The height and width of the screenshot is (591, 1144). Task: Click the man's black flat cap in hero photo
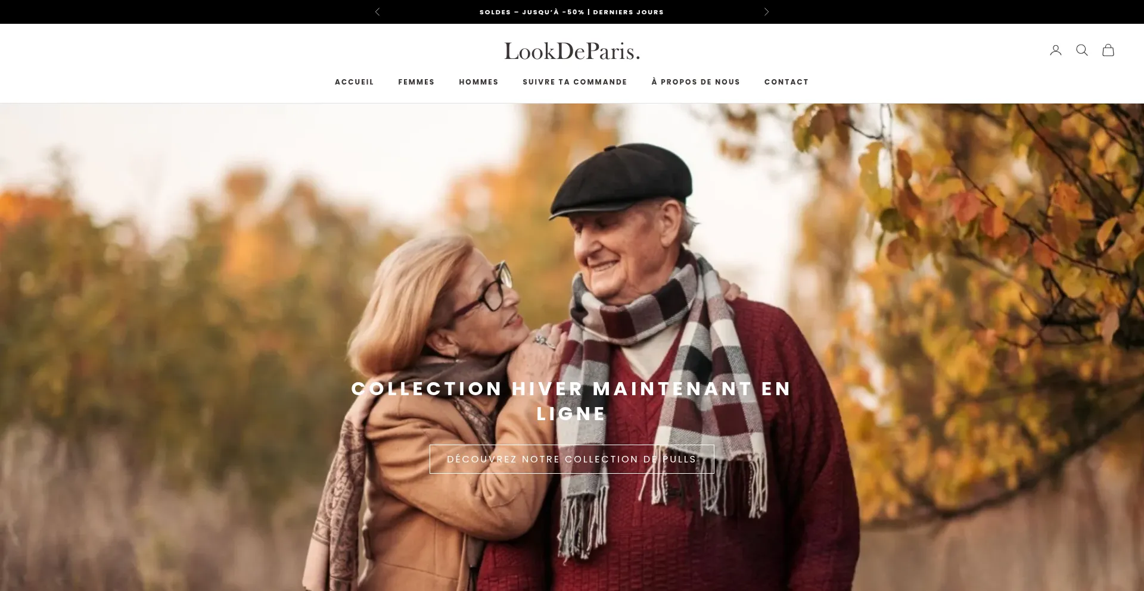click(x=621, y=179)
